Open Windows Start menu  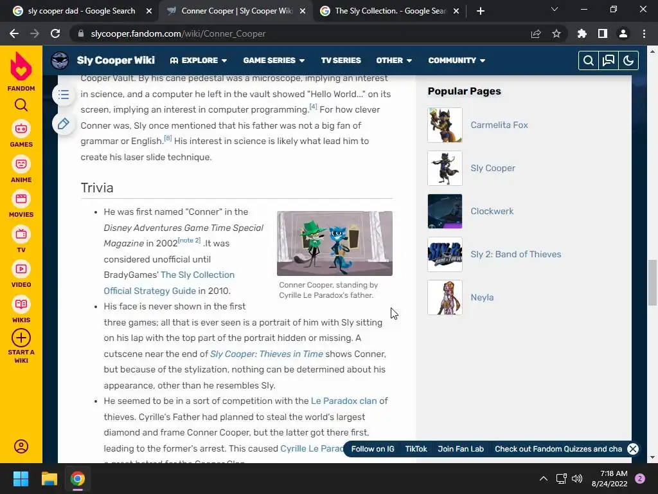point(21,479)
